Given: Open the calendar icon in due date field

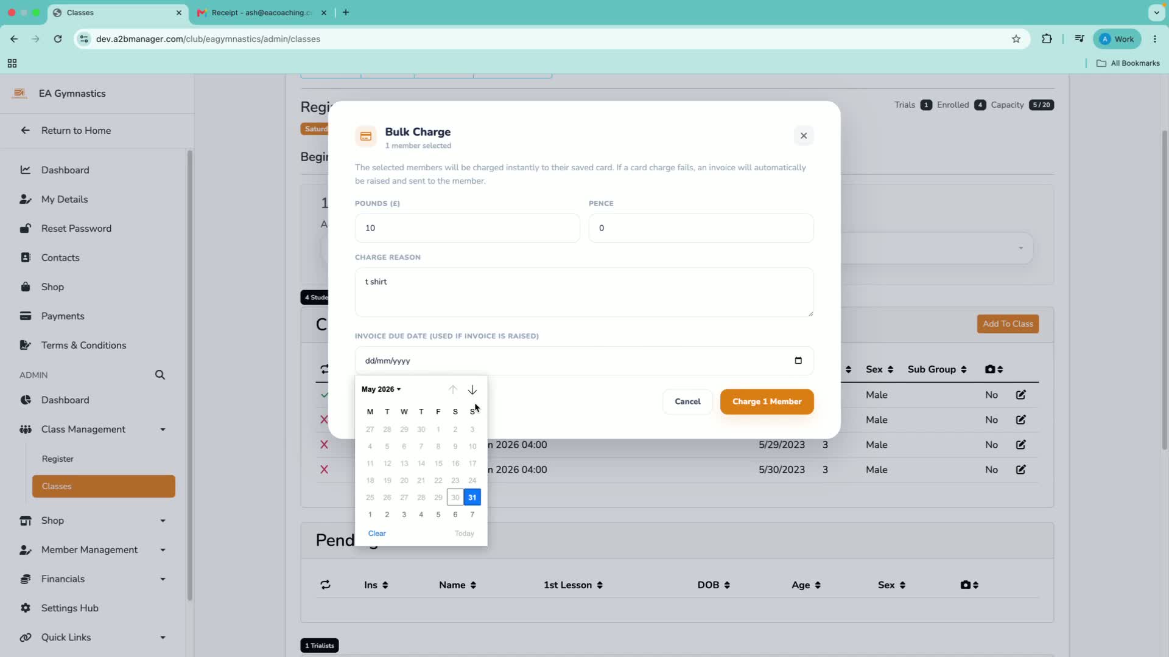Looking at the screenshot, I should [798, 361].
